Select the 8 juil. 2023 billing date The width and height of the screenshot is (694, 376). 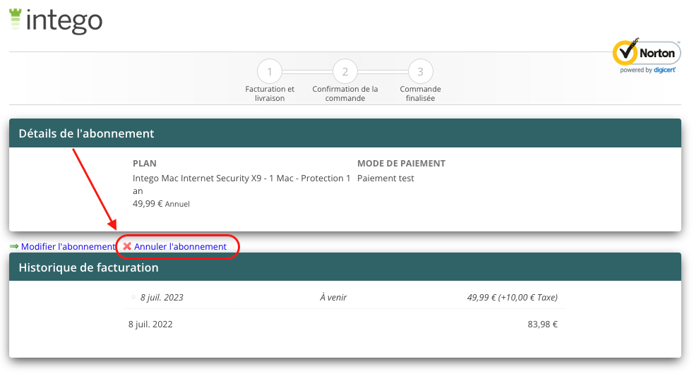[162, 297]
